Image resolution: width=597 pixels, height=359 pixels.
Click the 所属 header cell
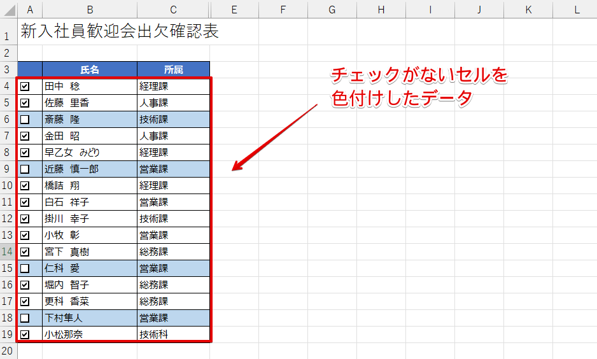point(173,69)
